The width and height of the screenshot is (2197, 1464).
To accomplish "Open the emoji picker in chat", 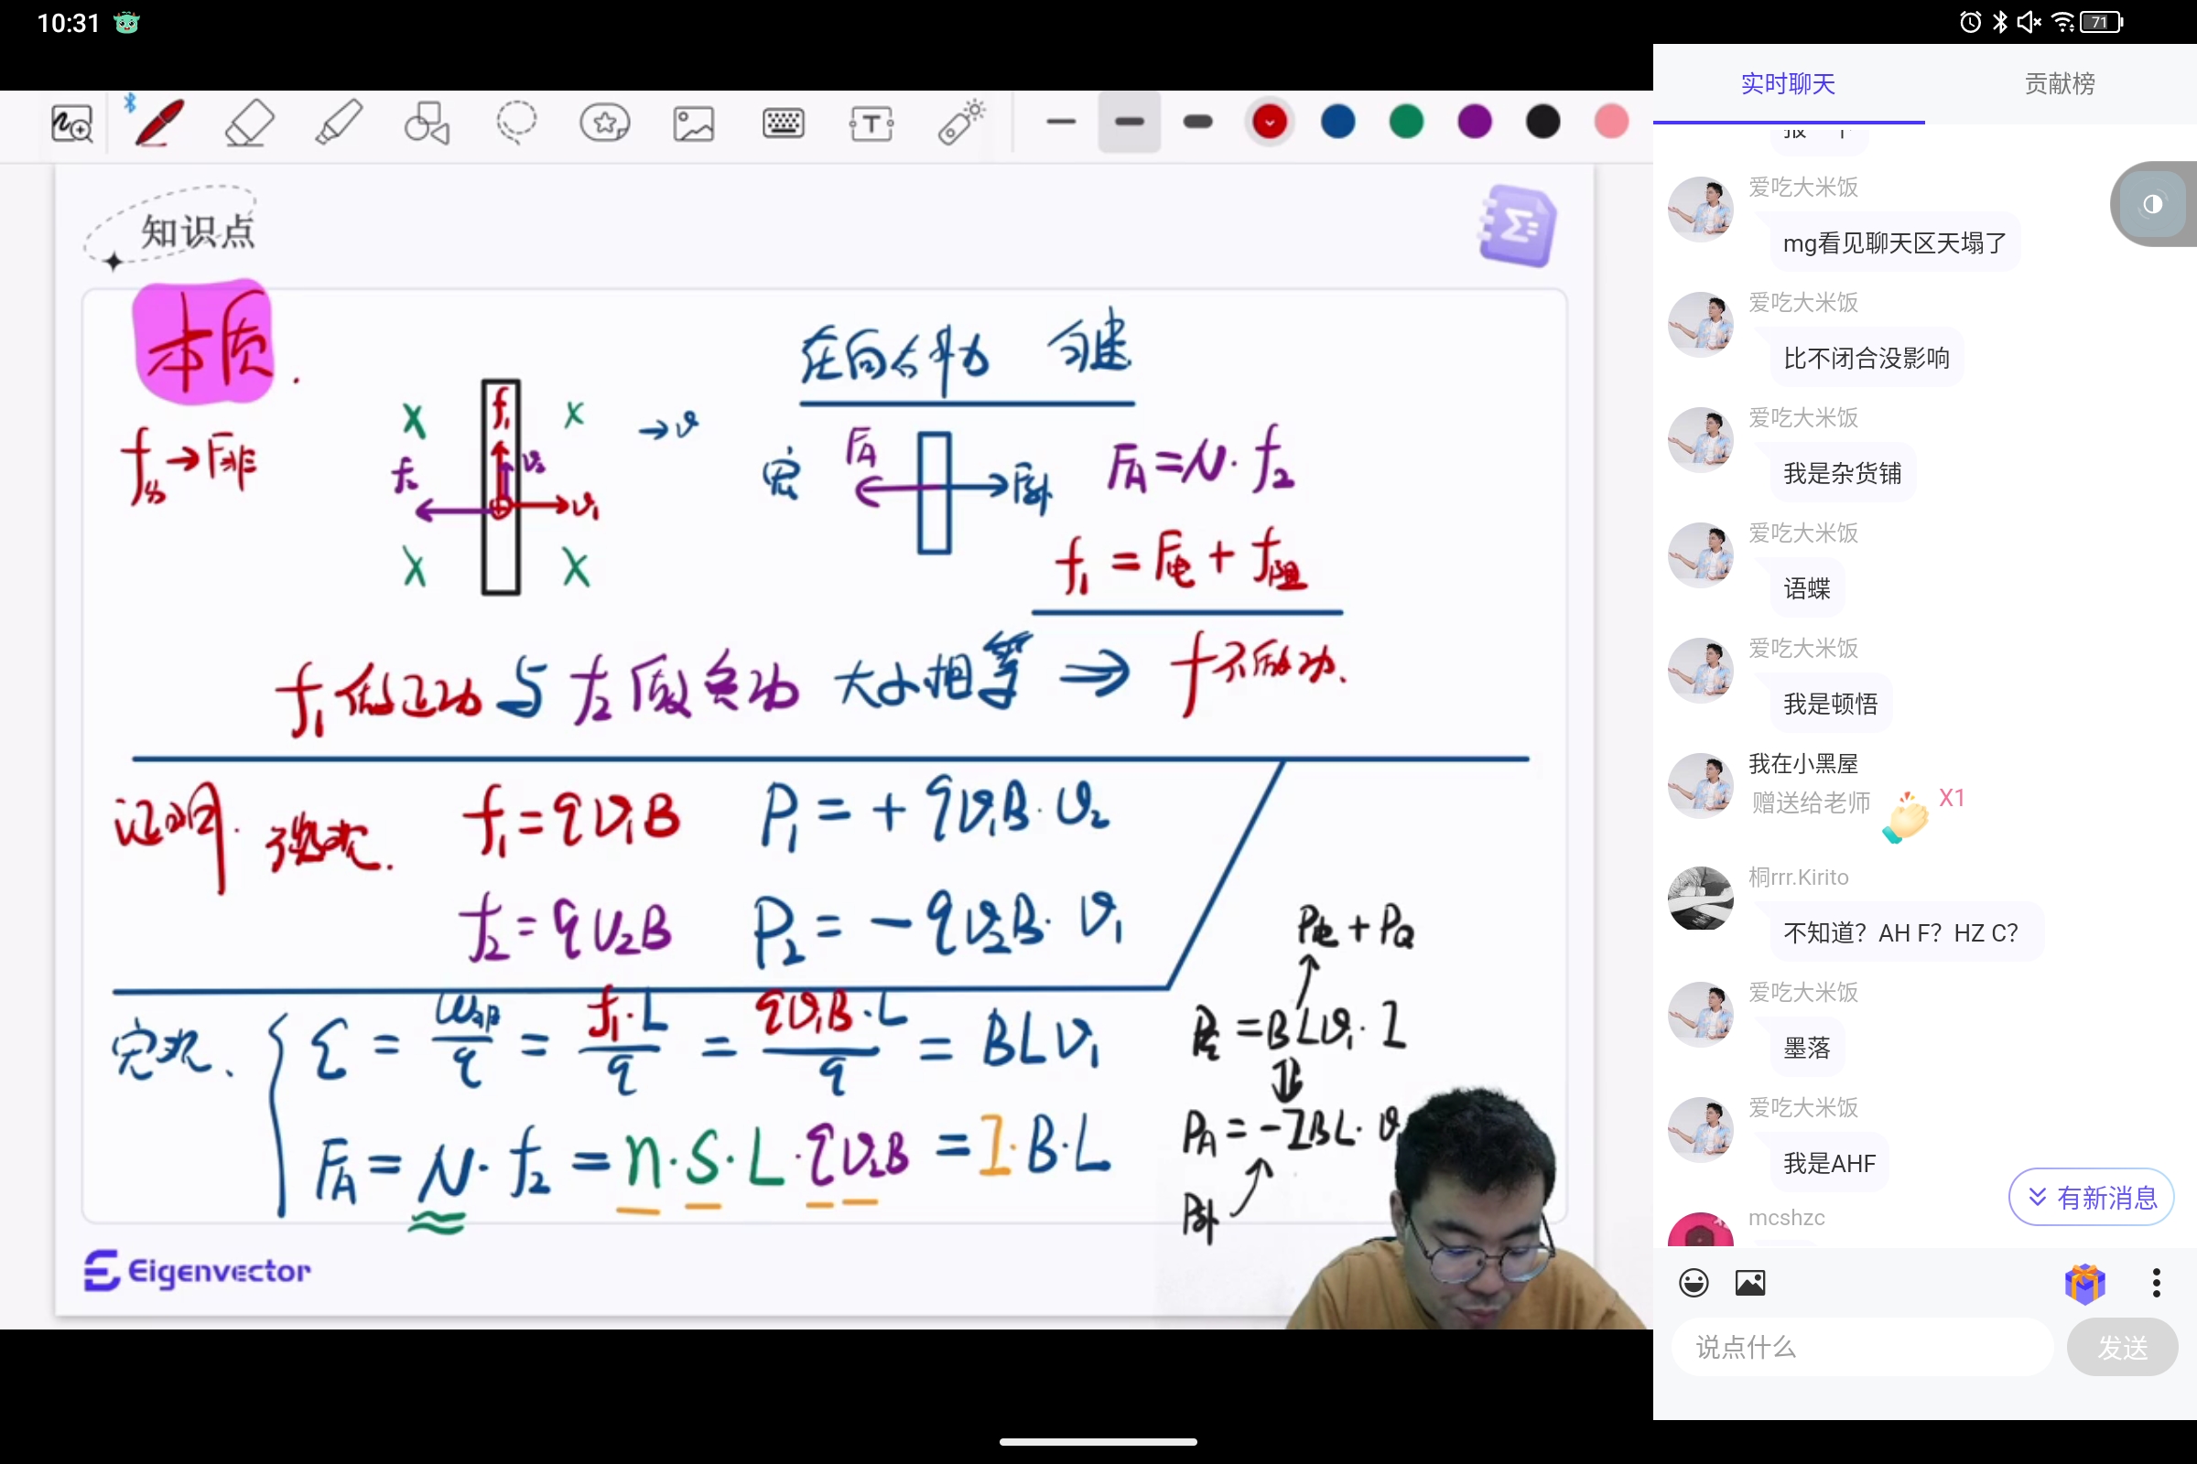I will click(1694, 1283).
